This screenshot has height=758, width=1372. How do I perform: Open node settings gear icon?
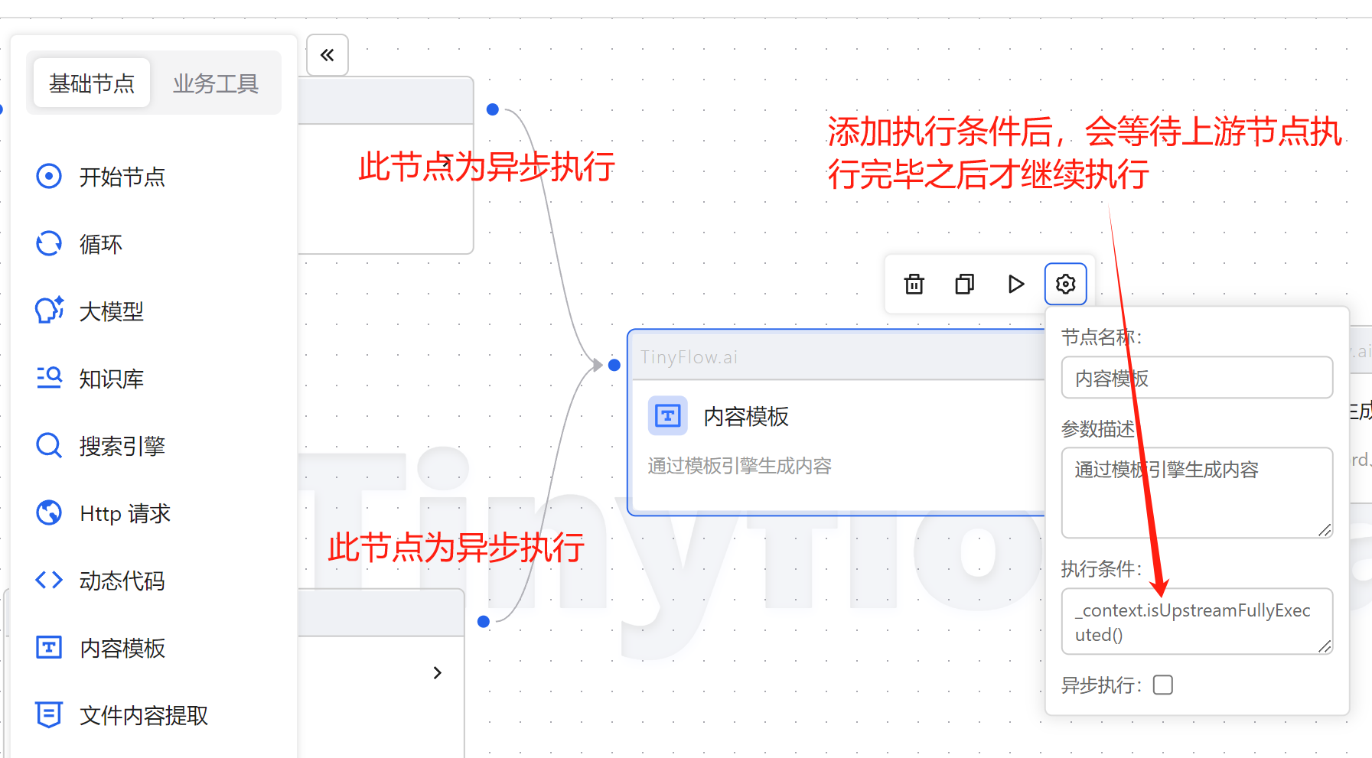click(x=1066, y=285)
